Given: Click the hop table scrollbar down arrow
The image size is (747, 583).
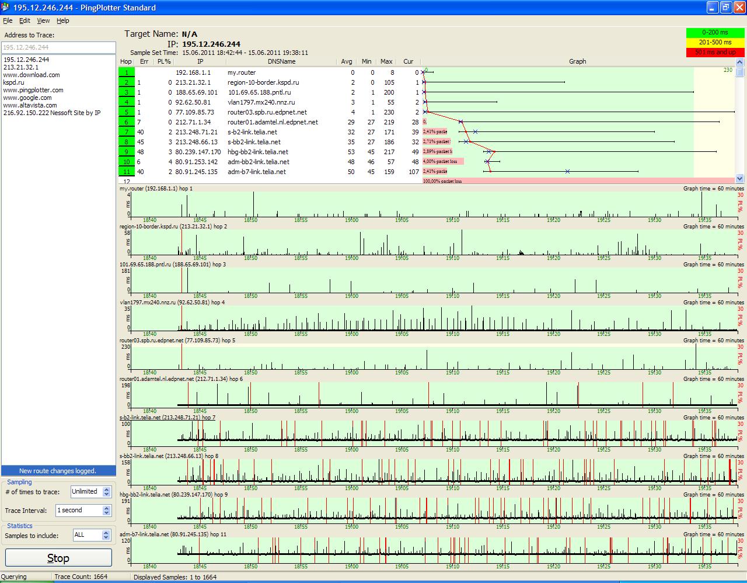Looking at the screenshot, I should (740, 179).
